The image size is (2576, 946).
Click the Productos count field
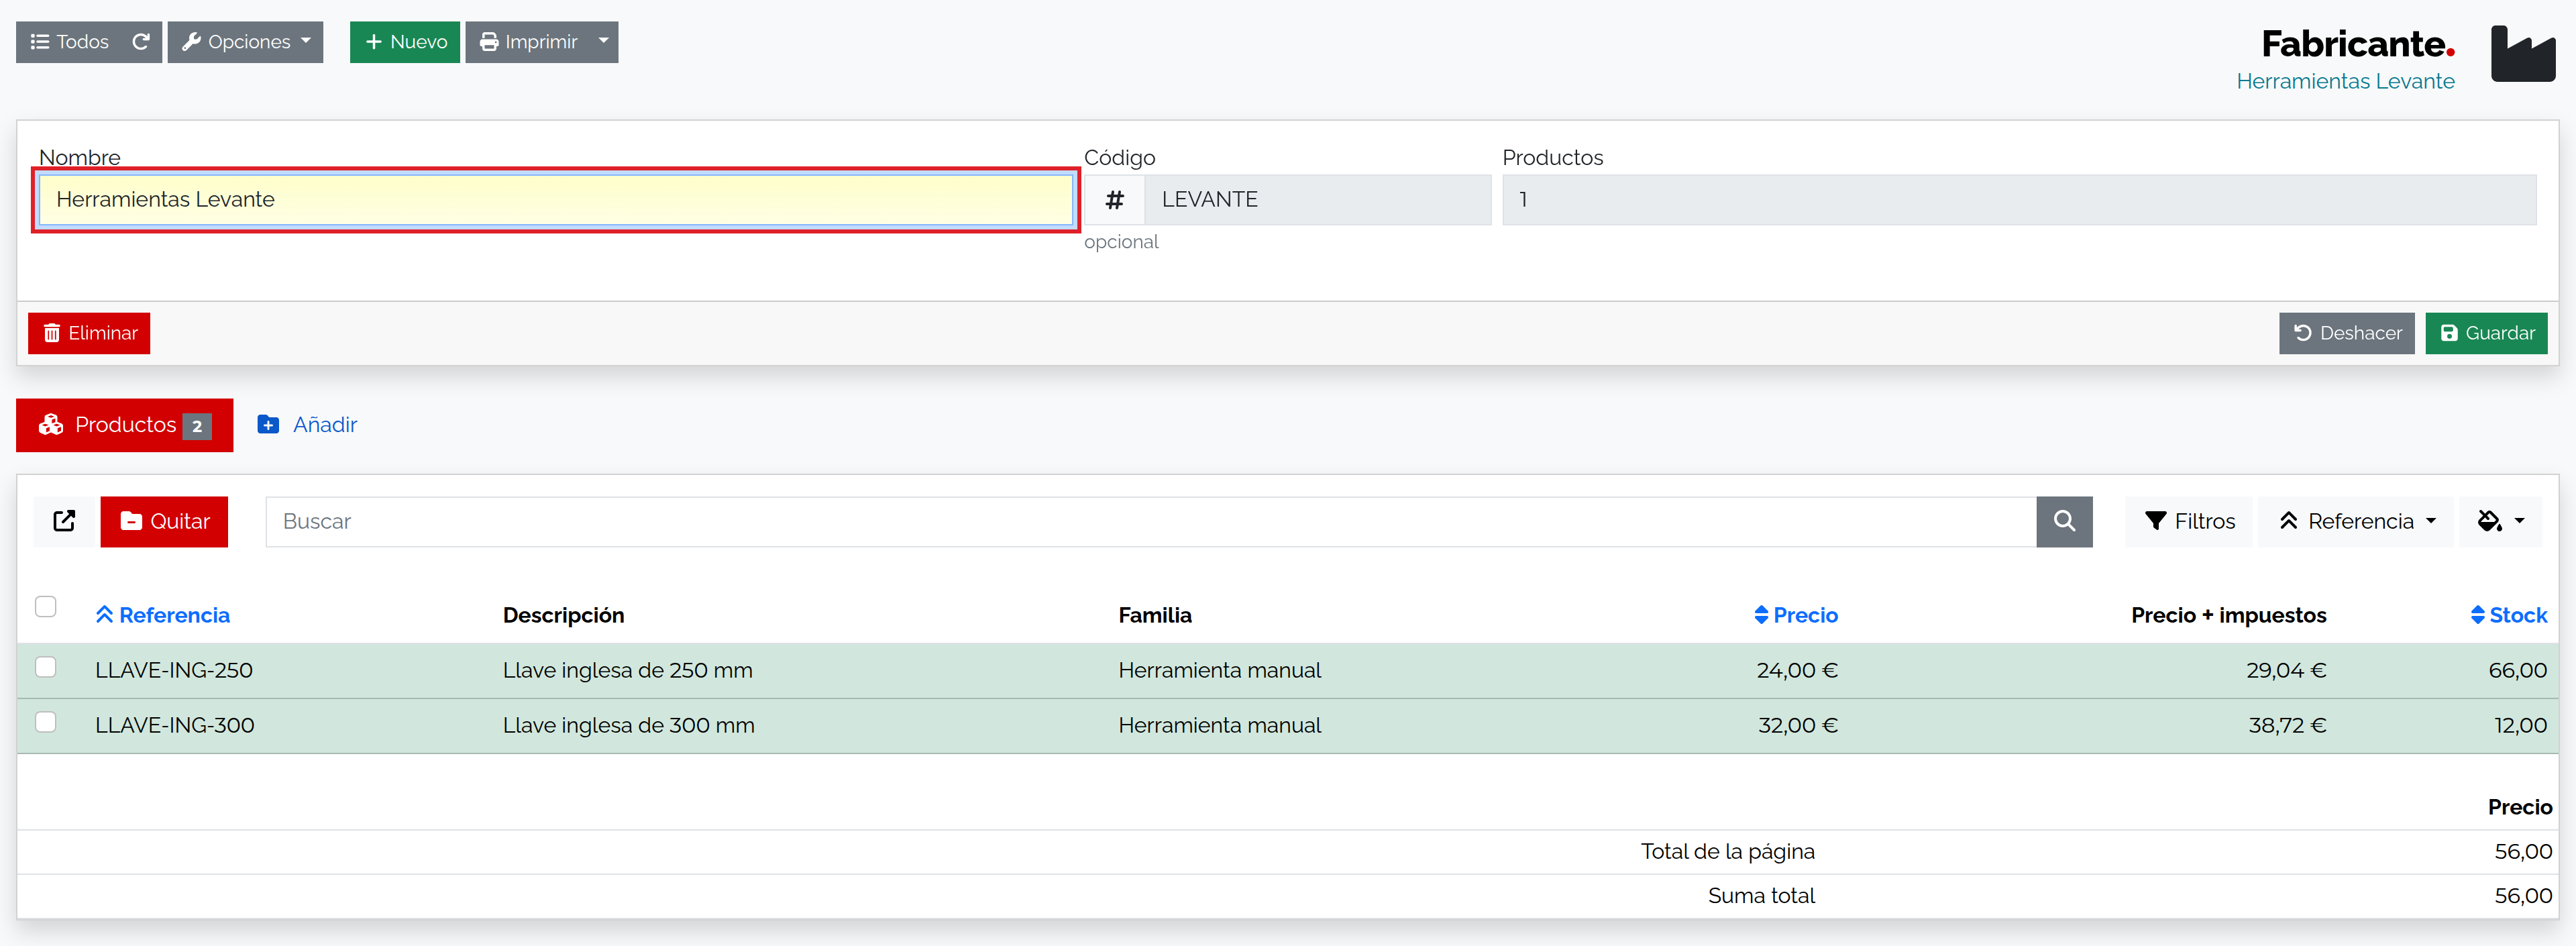(2019, 200)
